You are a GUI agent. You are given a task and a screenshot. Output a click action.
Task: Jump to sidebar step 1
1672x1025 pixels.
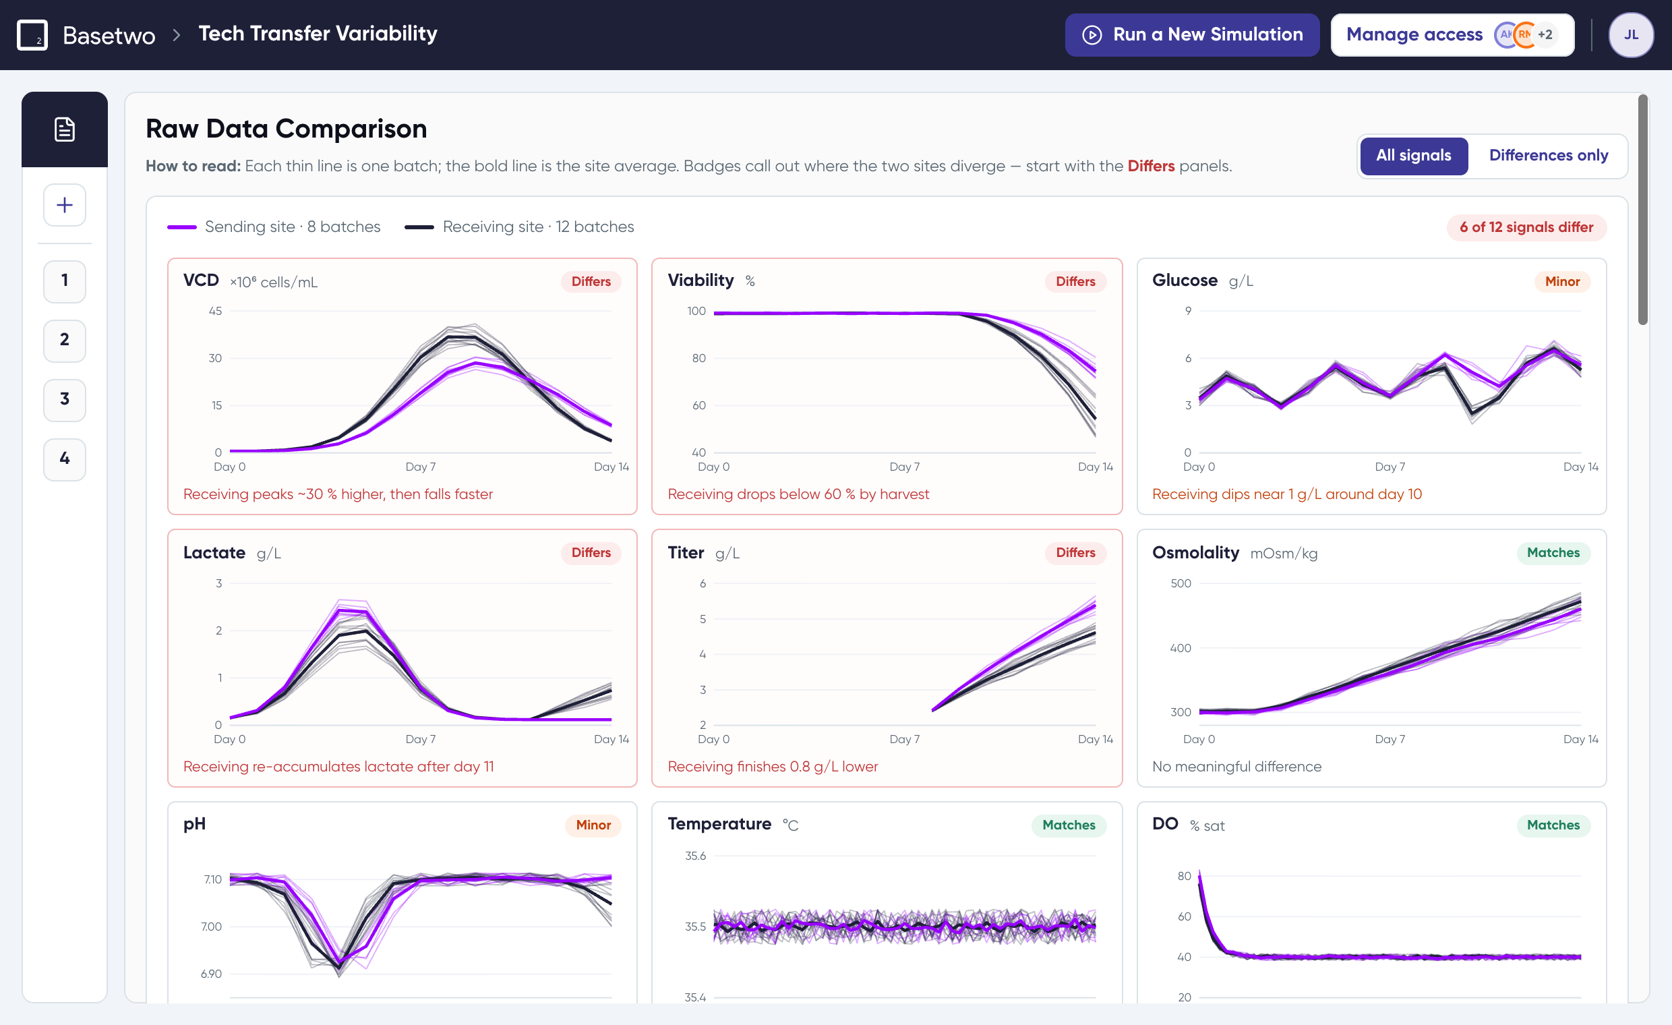click(x=65, y=281)
